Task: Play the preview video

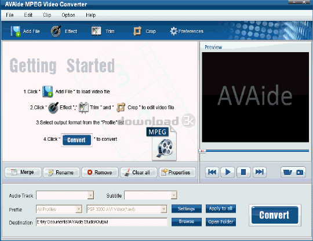Action: click(x=228, y=172)
